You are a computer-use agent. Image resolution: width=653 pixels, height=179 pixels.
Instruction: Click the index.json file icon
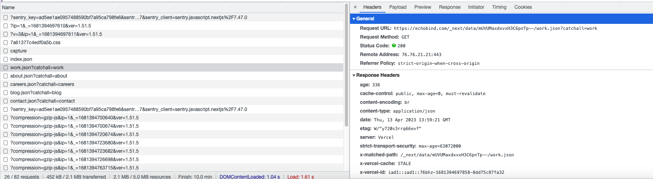6,59
